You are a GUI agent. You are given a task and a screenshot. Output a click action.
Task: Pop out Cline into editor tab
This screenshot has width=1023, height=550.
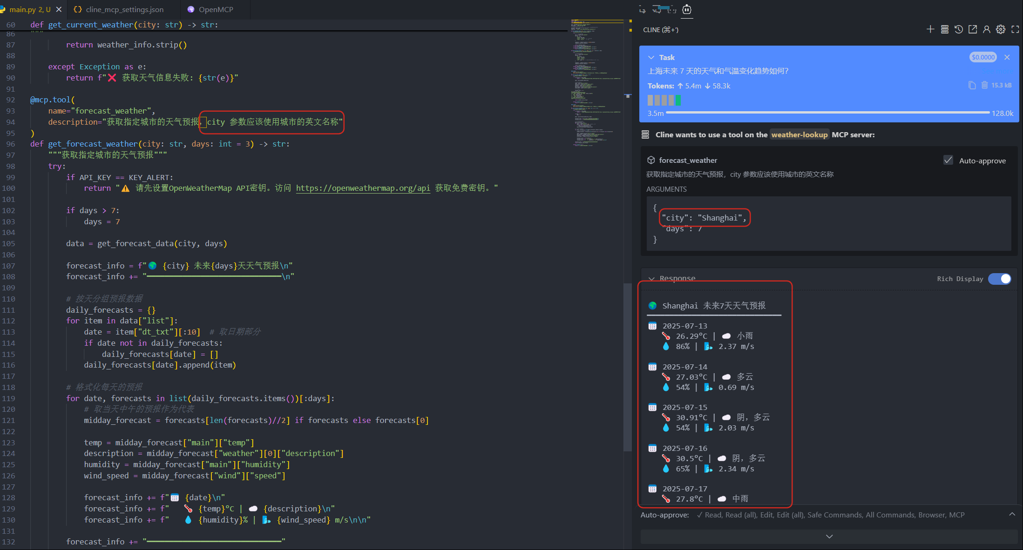tap(973, 29)
